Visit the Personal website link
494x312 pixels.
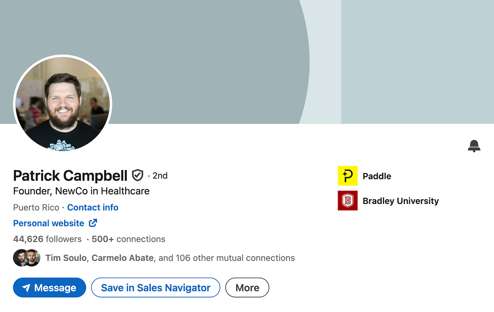pos(49,223)
